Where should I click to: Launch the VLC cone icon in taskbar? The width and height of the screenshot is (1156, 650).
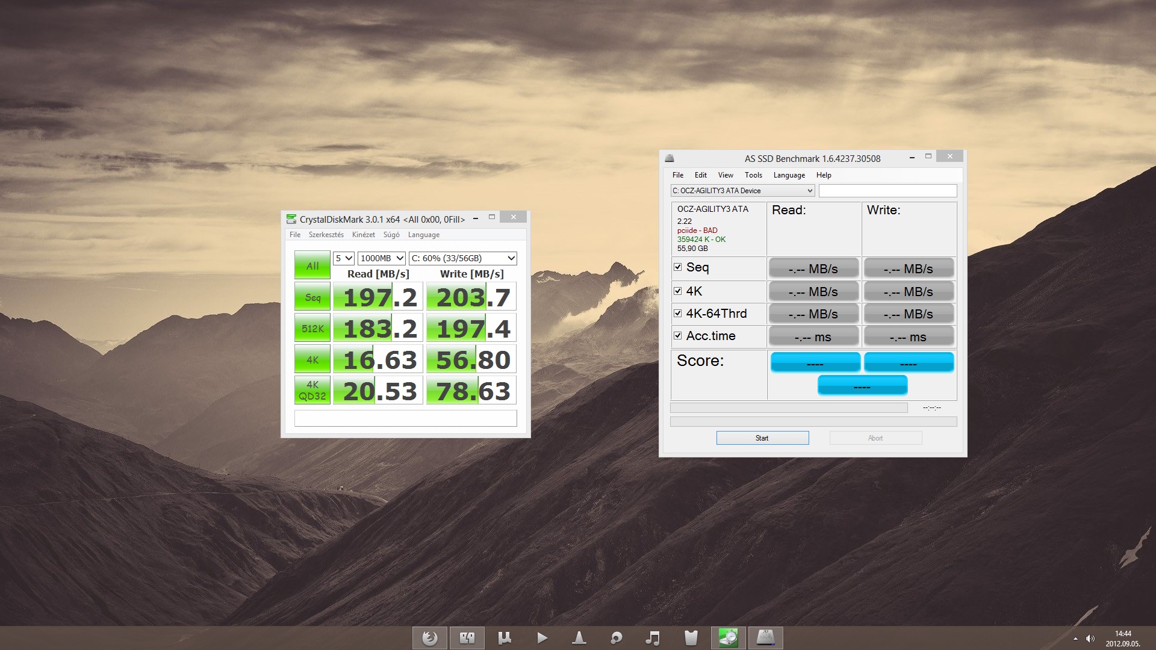579,638
